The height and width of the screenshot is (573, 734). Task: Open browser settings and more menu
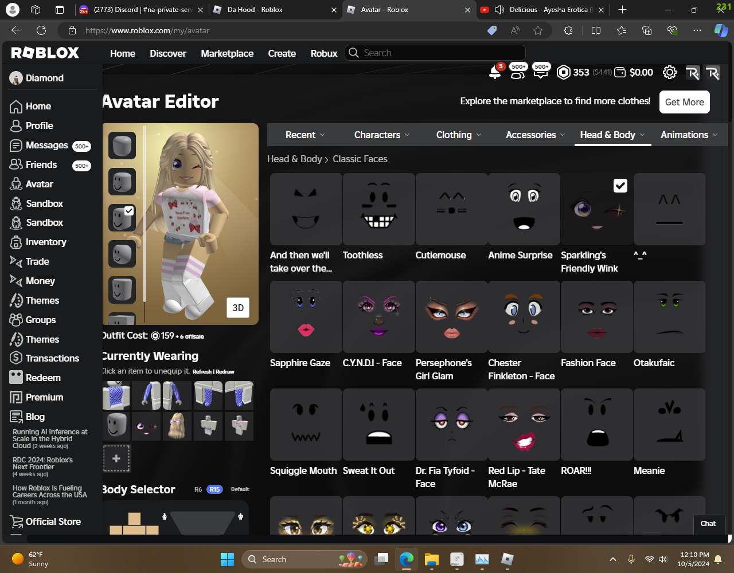point(697,30)
